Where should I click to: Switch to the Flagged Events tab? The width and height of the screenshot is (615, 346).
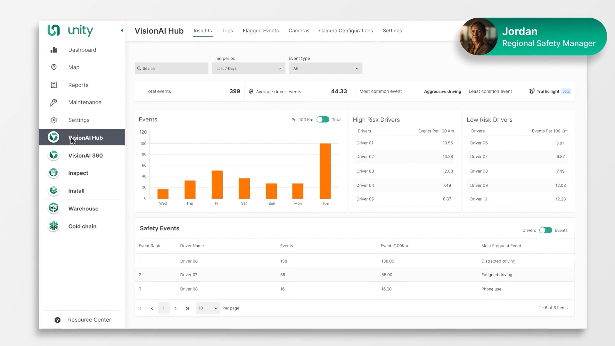[260, 31]
